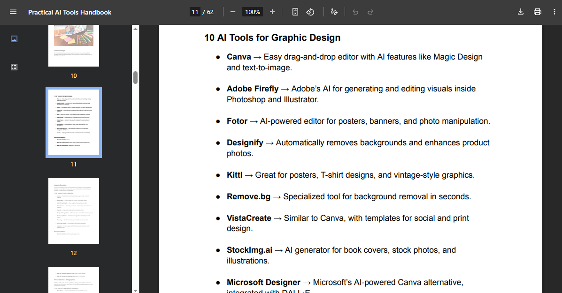
Task: Zoom out with the minus button
Action: click(232, 12)
